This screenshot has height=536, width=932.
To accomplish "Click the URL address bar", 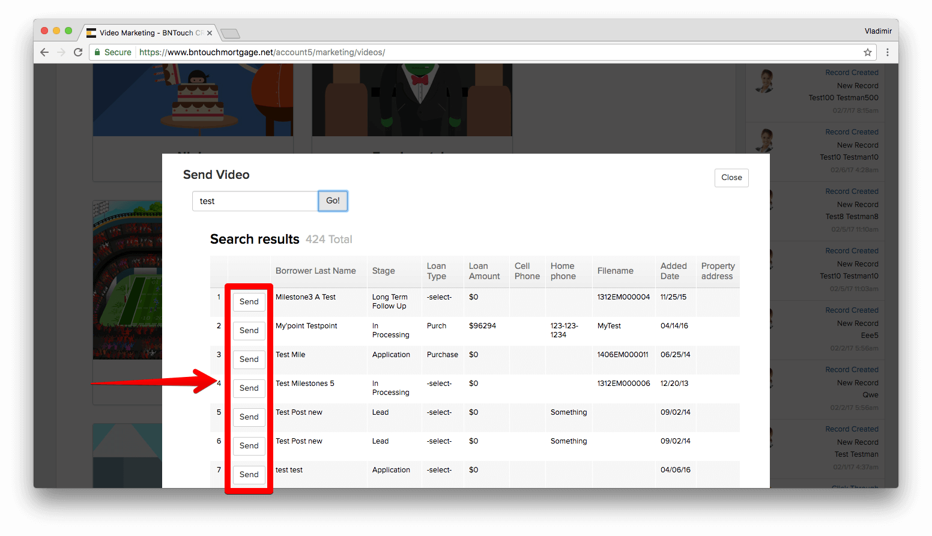I will [x=480, y=52].
